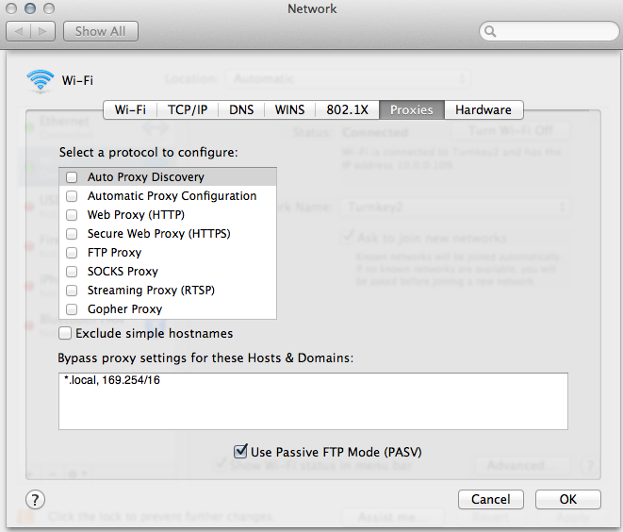The width and height of the screenshot is (623, 532).
Task: Click Cancel to discard changes
Action: click(x=491, y=499)
